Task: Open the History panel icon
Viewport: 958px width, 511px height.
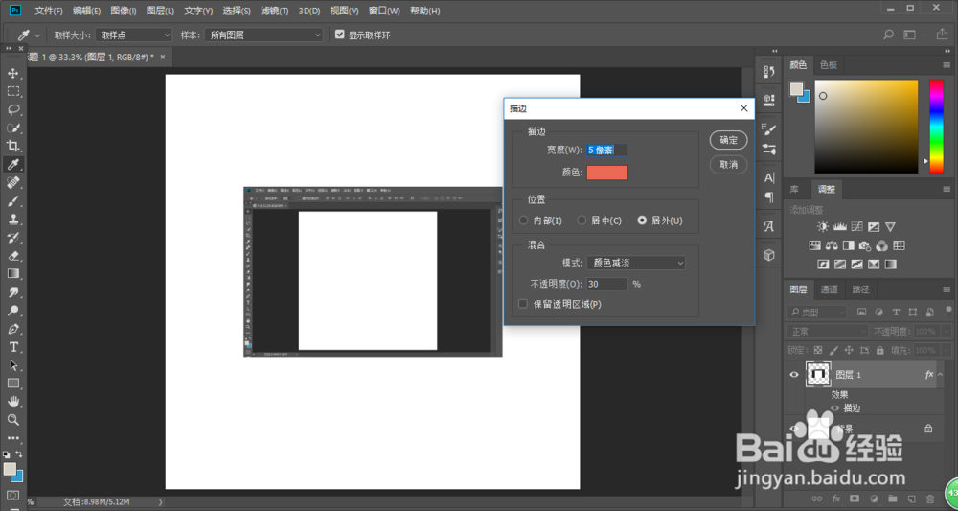Action: (769, 72)
